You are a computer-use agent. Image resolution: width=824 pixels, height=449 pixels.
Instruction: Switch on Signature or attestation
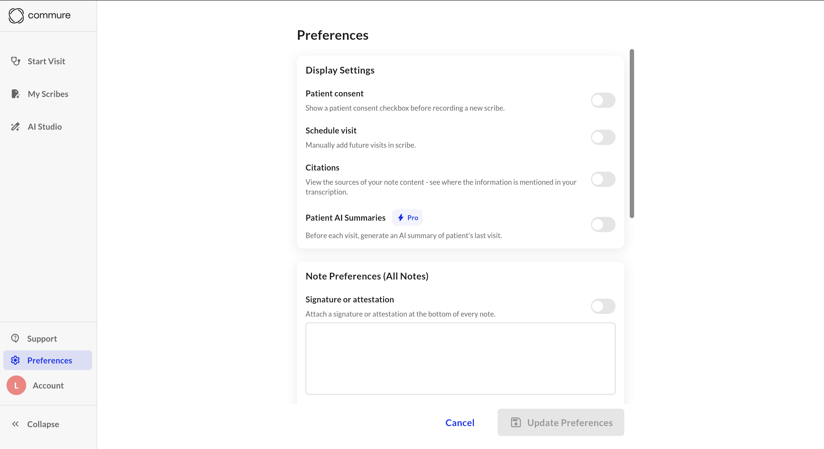pos(603,306)
